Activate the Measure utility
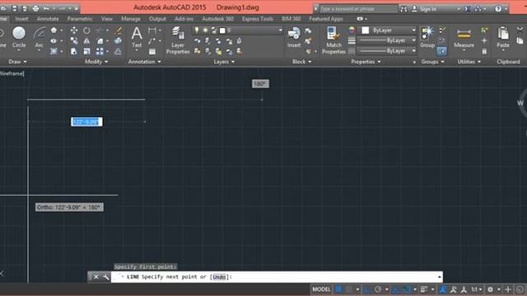This screenshot has height=296, width=527. (x=464, y=38)
